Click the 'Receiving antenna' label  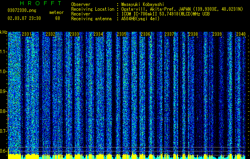point(91,19)
